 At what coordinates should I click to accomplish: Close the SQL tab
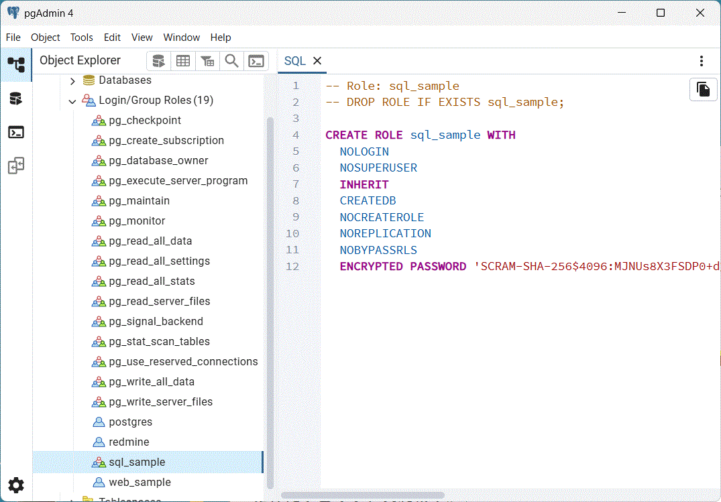(x=317, y=61)
